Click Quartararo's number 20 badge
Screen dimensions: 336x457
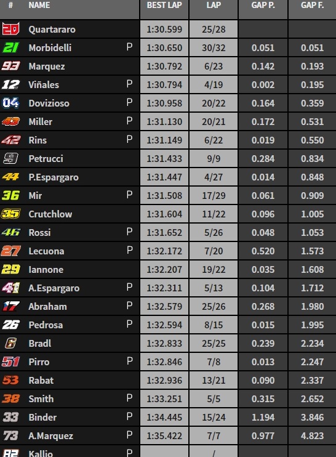pyautogui.click(x=11, y=29)
